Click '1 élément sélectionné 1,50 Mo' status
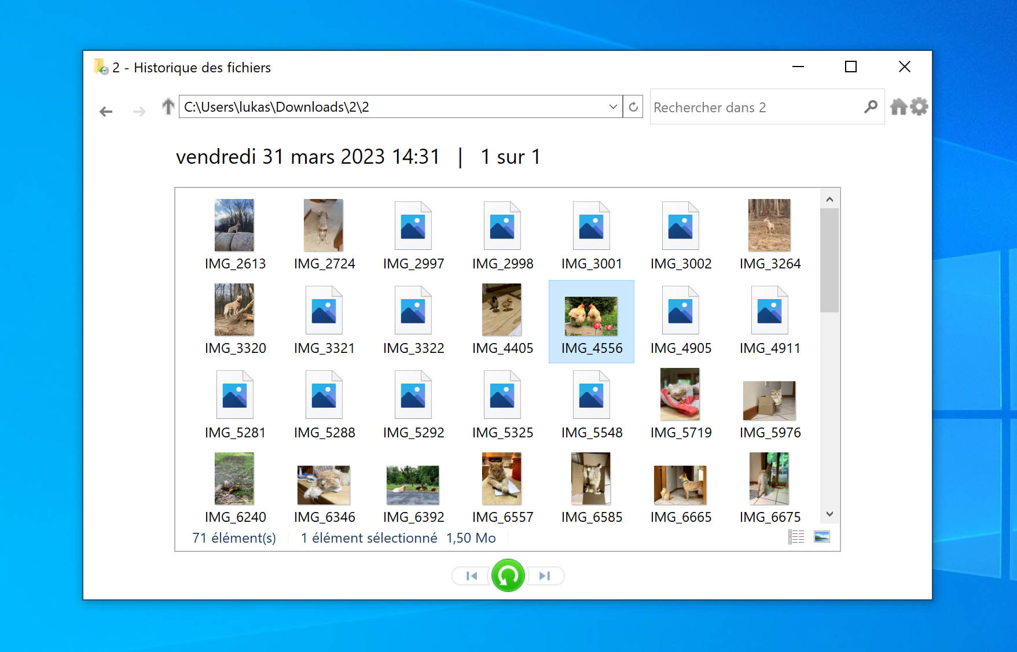 click(398, 538)
